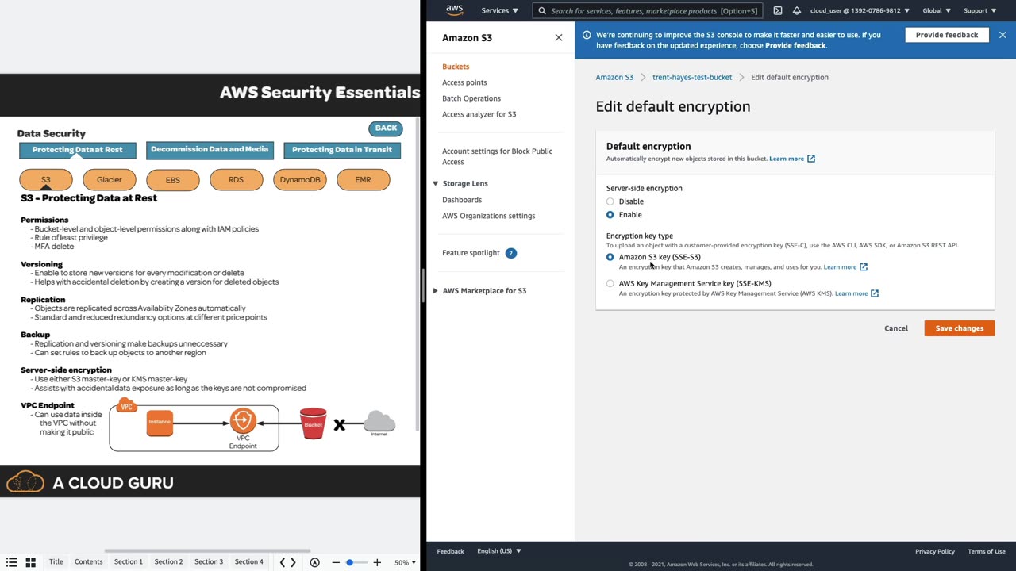Go to next slide arrow
Screen dimensions: 1016x571
(293, 562)
